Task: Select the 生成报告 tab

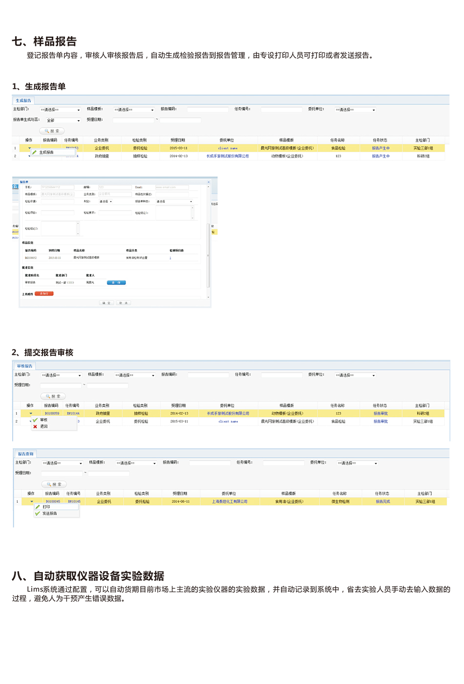Action: click(23, 101)
